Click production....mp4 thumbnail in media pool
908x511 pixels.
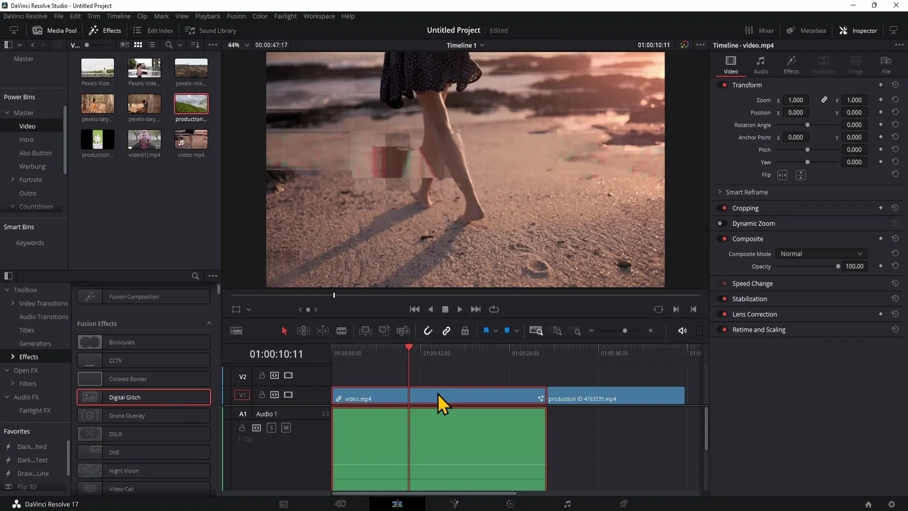pyautogui.click(x=191, y=104)
